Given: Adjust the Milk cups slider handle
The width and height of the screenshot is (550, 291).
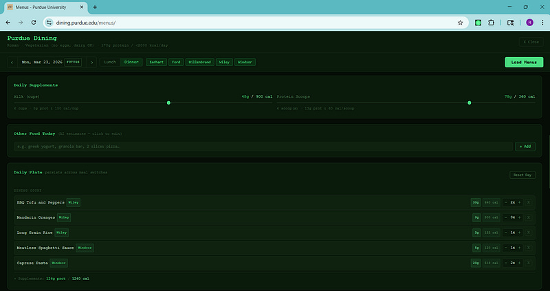Looking at the screenshot, I should [x=168, y=103].
